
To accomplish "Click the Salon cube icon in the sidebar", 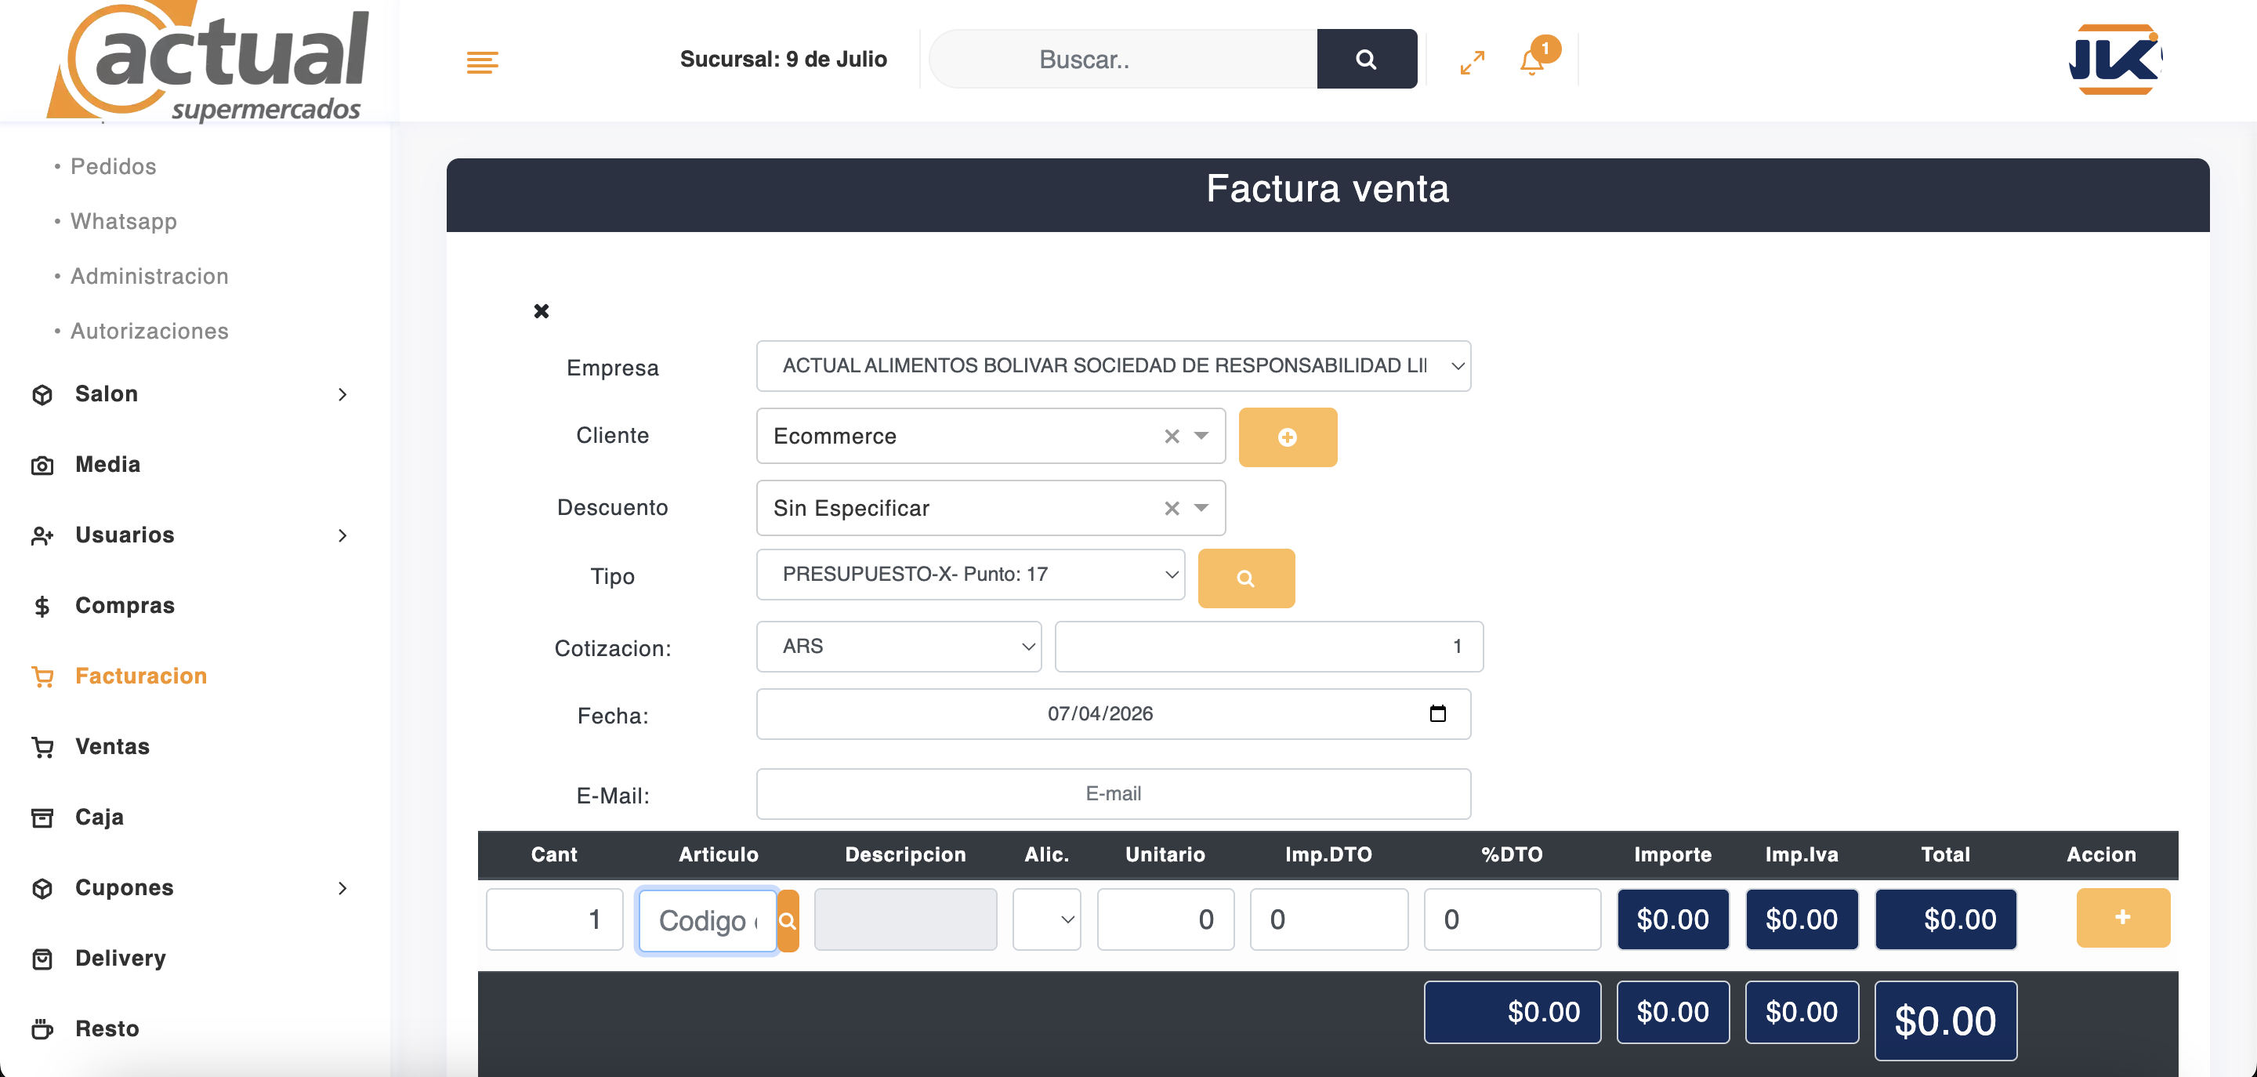I will point(42,394).
